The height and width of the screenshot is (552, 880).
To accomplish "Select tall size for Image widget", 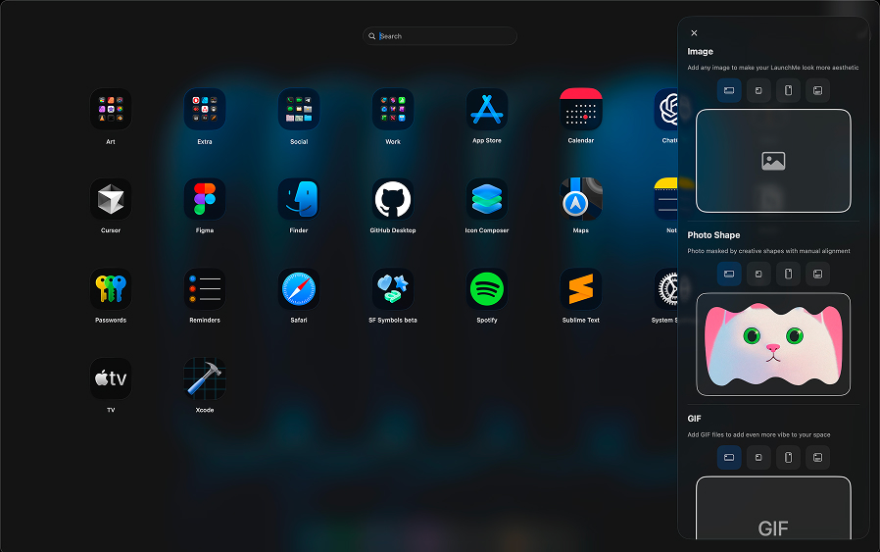I will pos(788,90).
